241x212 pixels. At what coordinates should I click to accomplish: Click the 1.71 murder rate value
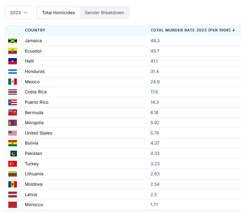click(154, 205)
